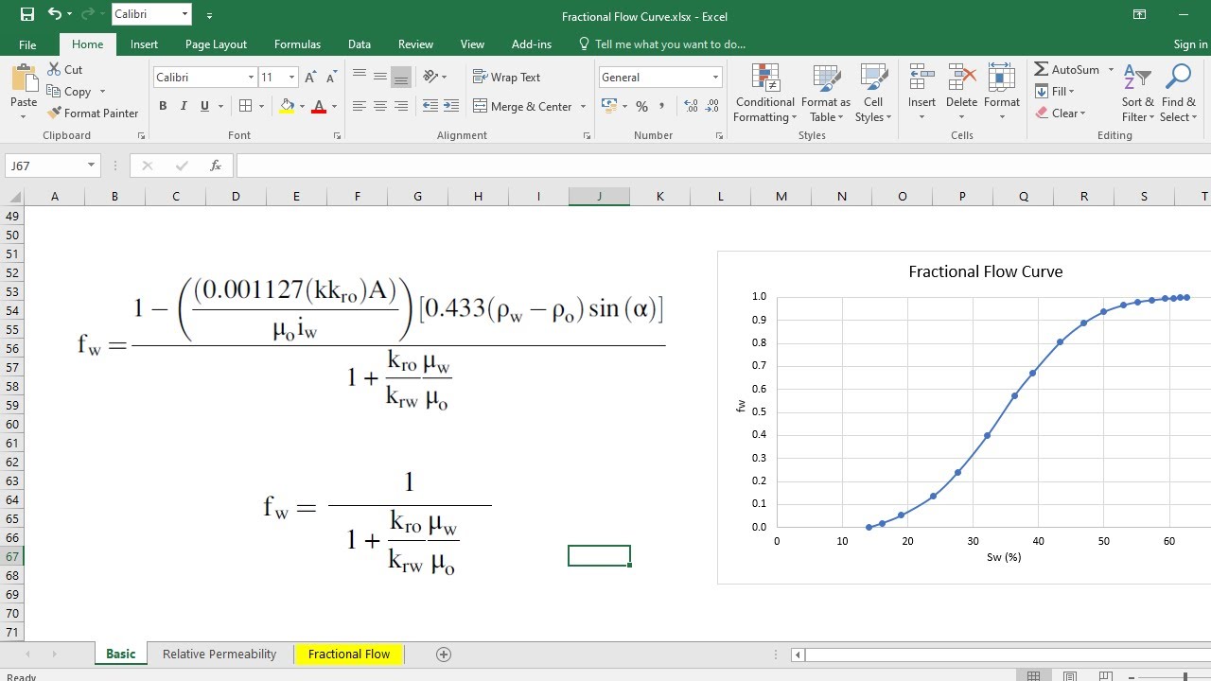This screenshot has height=681, width=1211.
Task: Select the Format Painter tool
Action: [92, 113]
